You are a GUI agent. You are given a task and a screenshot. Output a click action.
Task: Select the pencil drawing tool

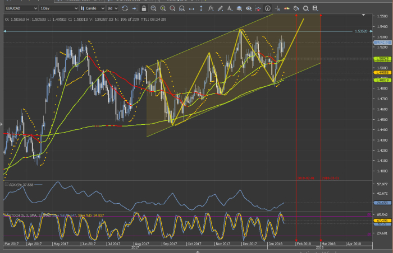pyautogui.click(x=220, y=8)
